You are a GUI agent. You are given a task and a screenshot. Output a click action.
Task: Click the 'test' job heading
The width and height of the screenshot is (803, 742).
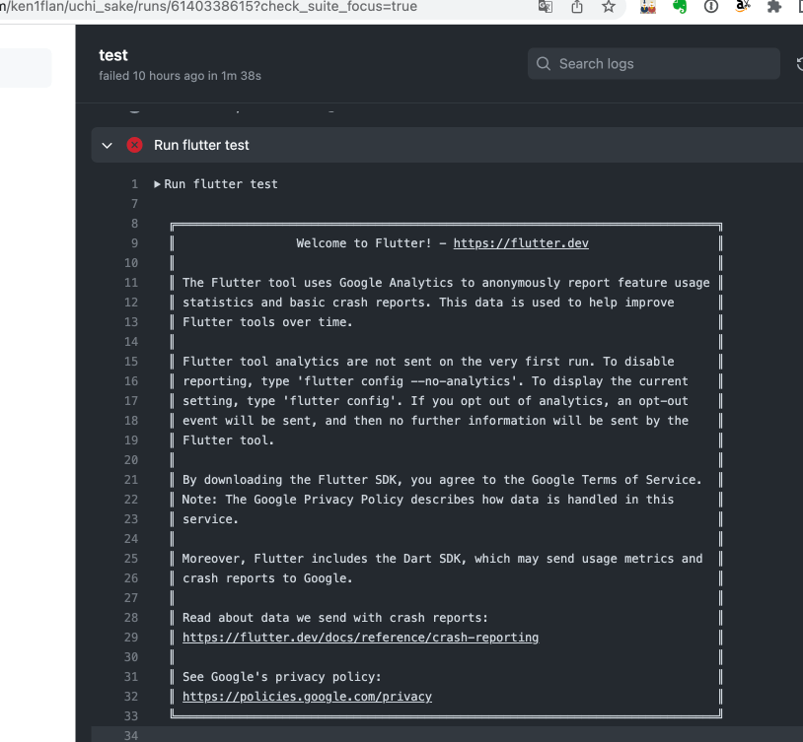pos(113,55)
